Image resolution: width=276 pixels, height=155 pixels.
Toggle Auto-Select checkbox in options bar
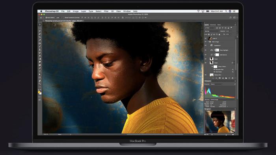pyautogui.click(x=46, y=18)
